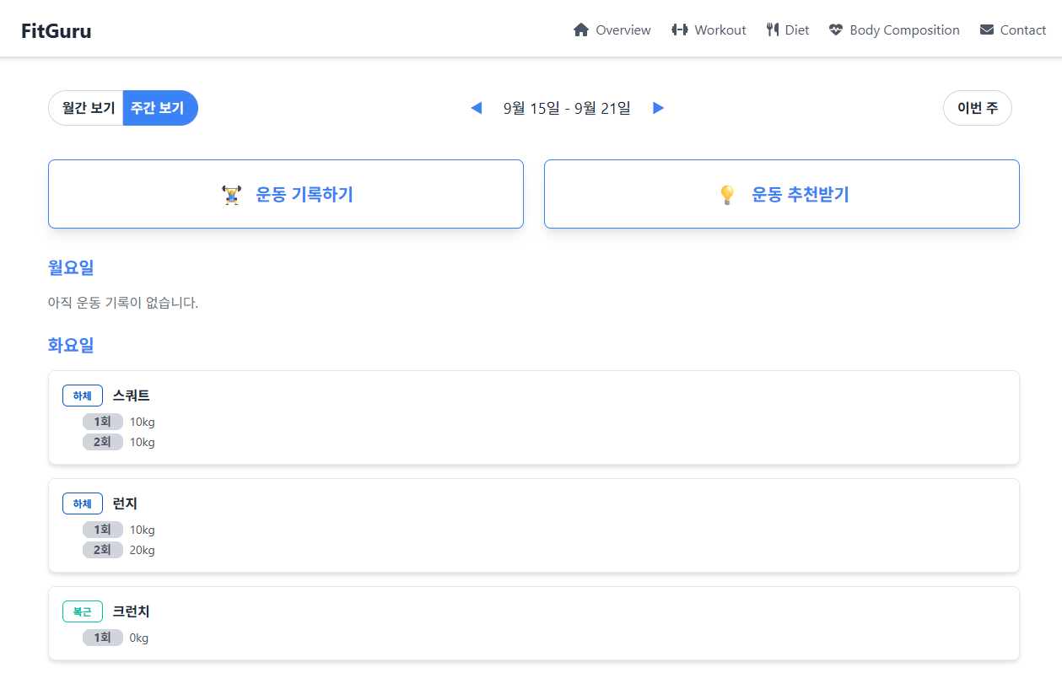Open the Diet page
The height and width of the screenshot is (673, 1062).
tap(788, 30)
